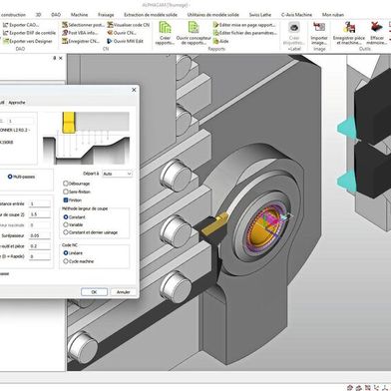Click the yellow insert in 3D view
The height and width of the screenshot is (391, 391).
click(215, 224)
